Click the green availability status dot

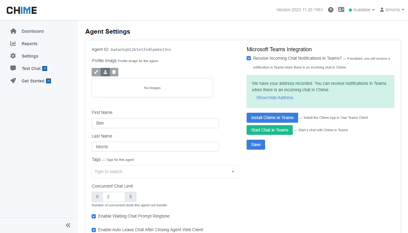pos(350,10)
